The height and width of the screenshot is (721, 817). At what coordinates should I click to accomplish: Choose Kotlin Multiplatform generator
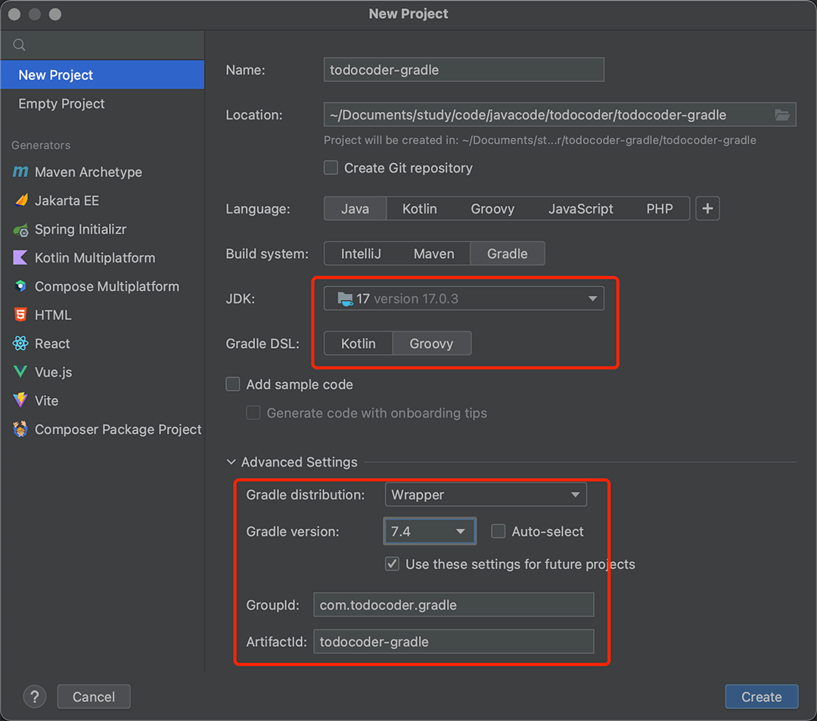point(102,258)
